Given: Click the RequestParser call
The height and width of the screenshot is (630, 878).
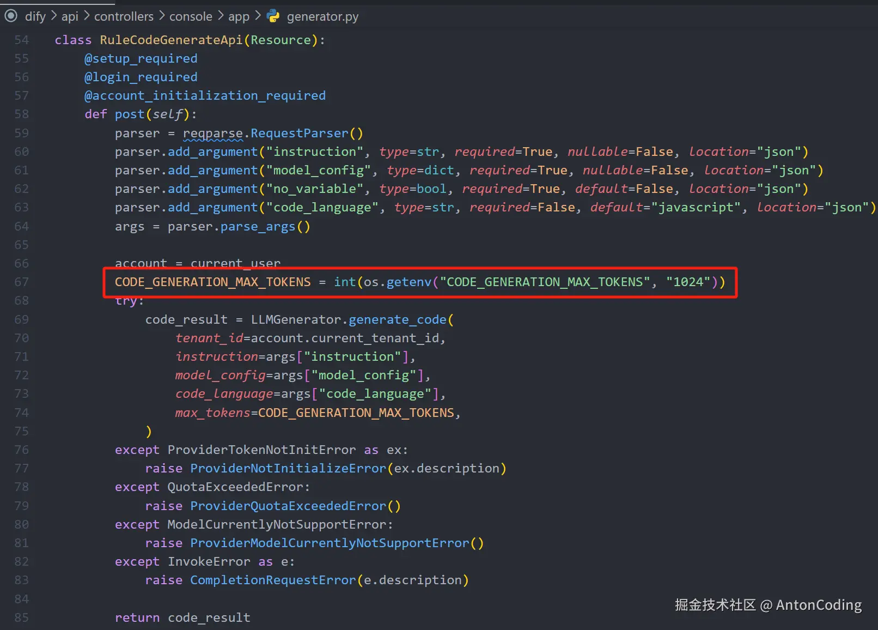Looking at the screenshot, I should tap(299, 133).
